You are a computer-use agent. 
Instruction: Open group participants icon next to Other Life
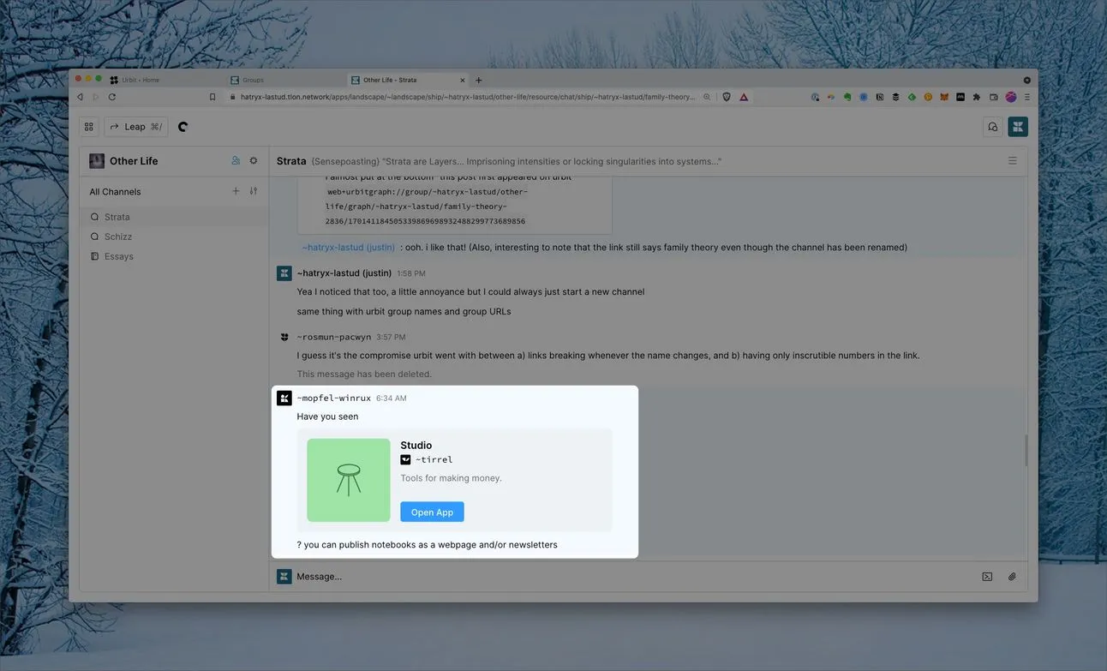pos(236,160)
